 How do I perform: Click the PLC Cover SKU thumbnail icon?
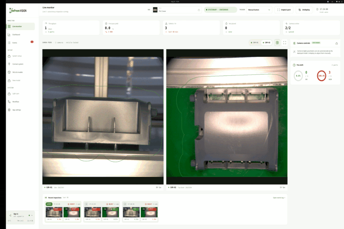155,10
